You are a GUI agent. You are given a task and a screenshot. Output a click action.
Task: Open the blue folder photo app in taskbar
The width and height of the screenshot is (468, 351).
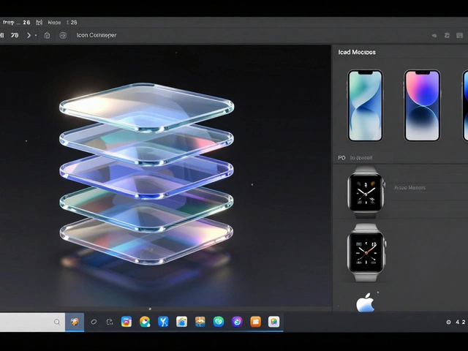coord(181,322)
